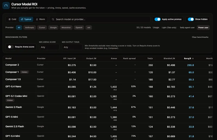Filter providers by xAI

89,28
